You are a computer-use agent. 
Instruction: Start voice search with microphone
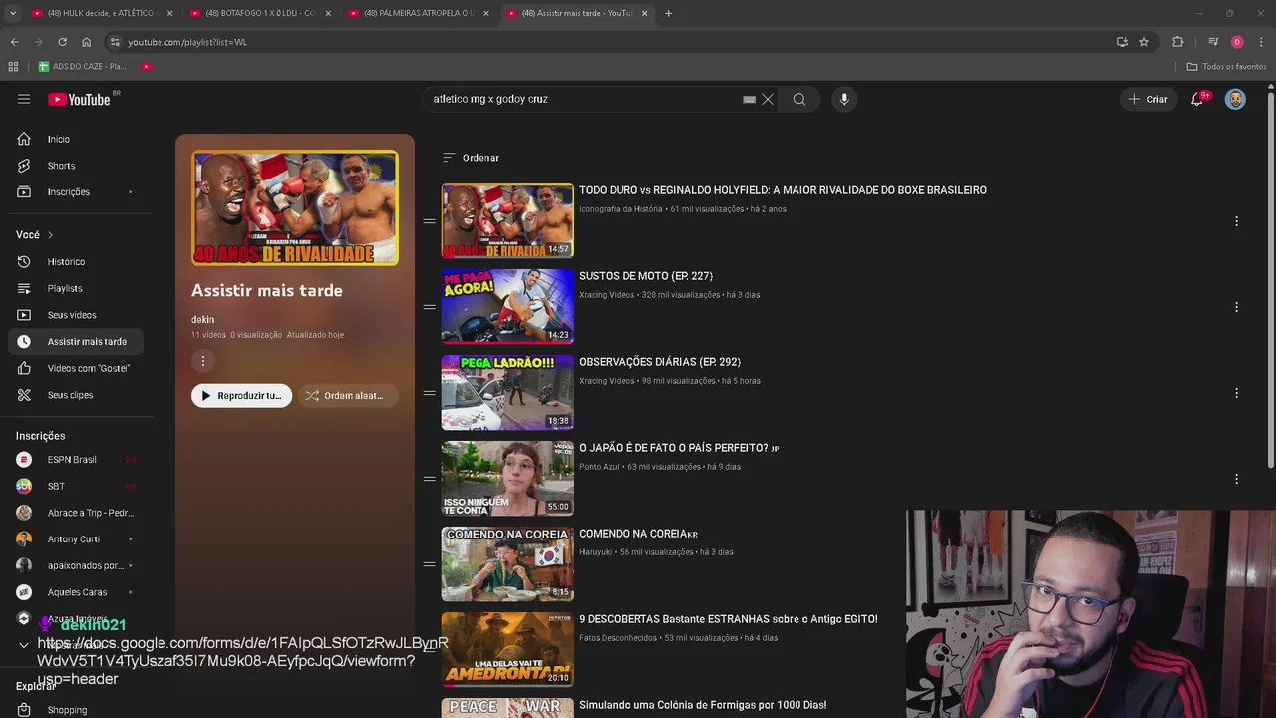click(x=844, y=99)
